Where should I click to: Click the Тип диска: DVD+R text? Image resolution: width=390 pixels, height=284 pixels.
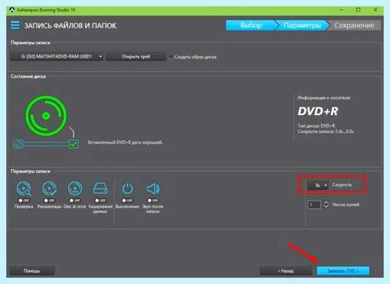317,125
